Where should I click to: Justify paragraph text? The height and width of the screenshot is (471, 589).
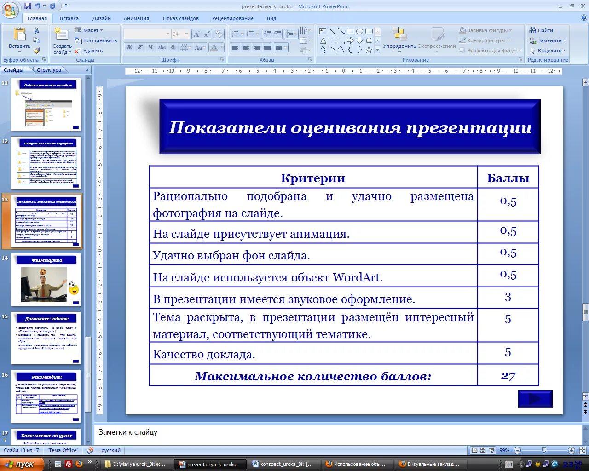tap(267, 47)
